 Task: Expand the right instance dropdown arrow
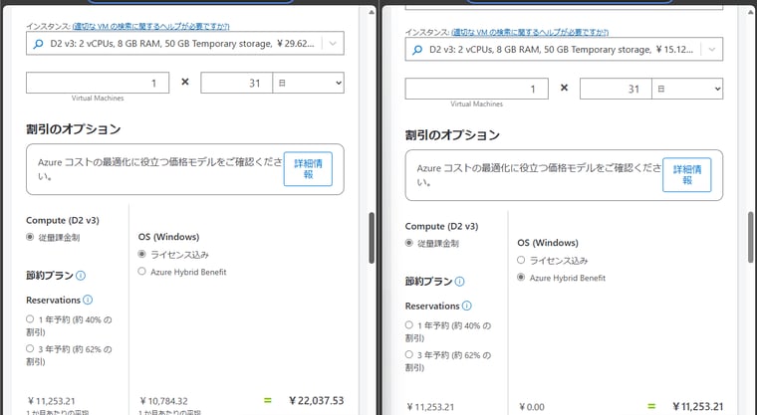tap(711, 49)
